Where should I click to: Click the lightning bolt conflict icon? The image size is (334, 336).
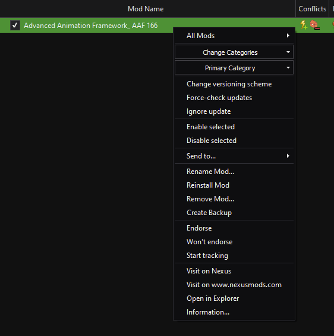tap(304, 25)
